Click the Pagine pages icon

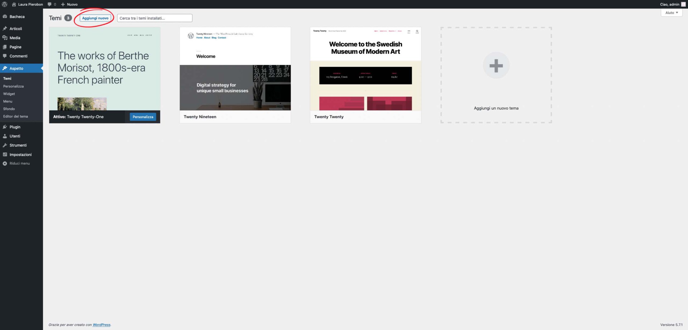5,47
